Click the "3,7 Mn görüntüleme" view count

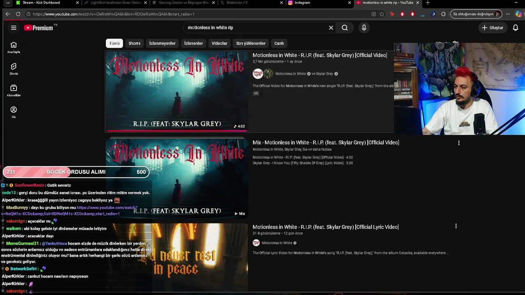pyautogui.click(x=268, y=62)
